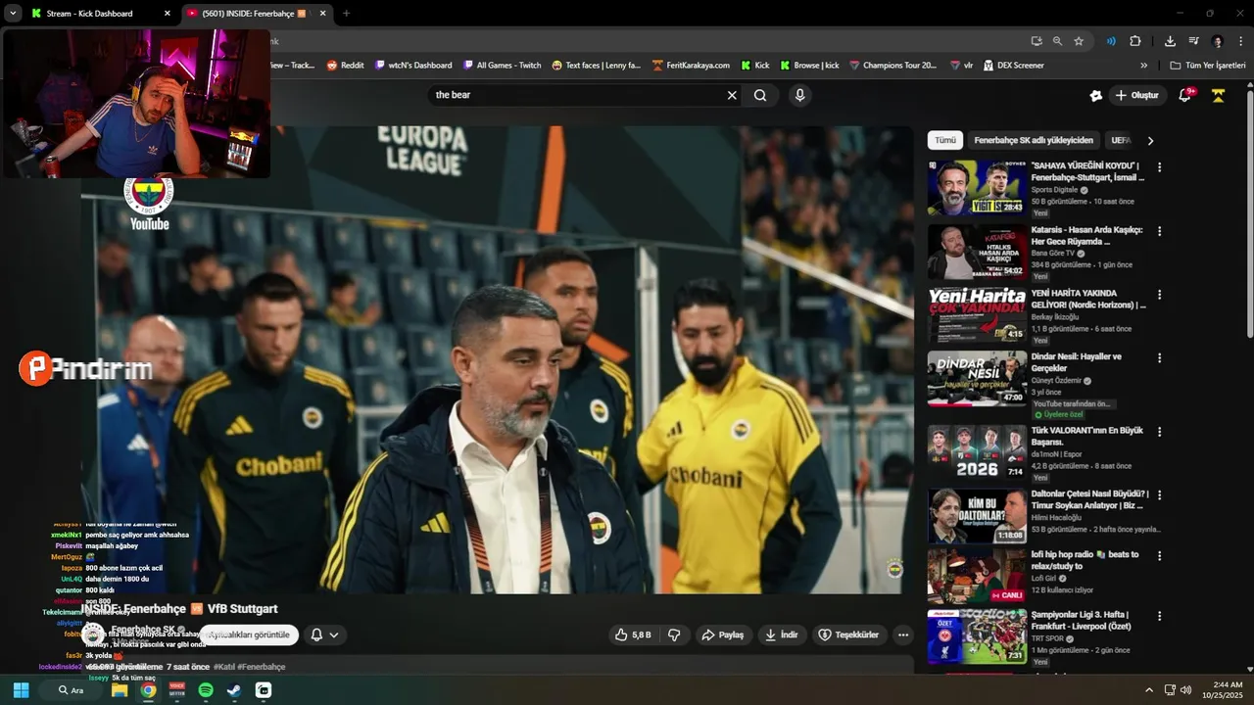Open Türk VALORANT'ının En Büyük Başarısı video
This screenshot has height=705, width=1254.
(x=1086, y=436)
